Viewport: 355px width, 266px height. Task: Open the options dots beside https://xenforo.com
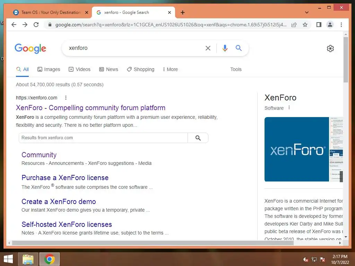[x=66, y=98]
